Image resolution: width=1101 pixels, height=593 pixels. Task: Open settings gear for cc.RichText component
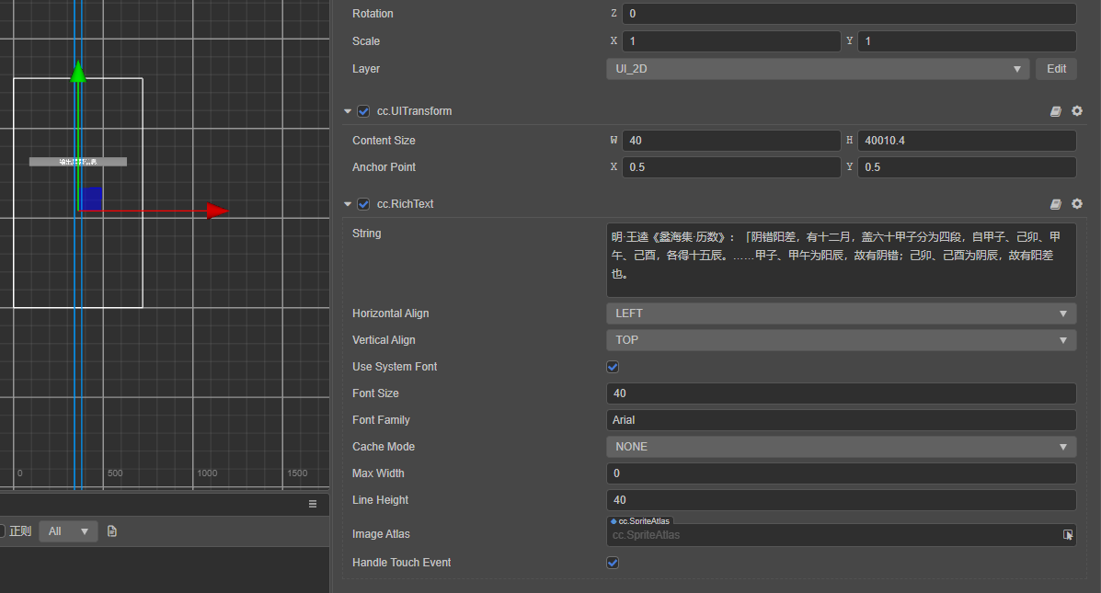point(1077,203)
